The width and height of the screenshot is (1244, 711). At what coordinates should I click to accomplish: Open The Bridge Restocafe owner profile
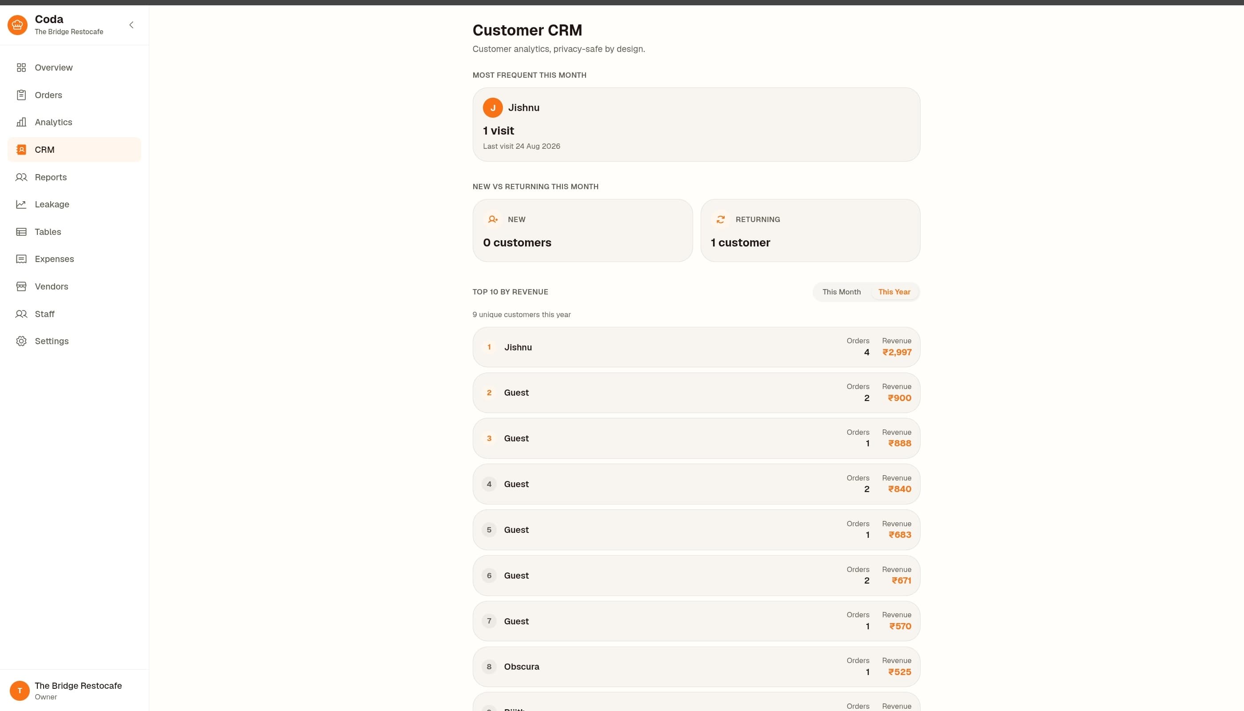click(74, 691)
